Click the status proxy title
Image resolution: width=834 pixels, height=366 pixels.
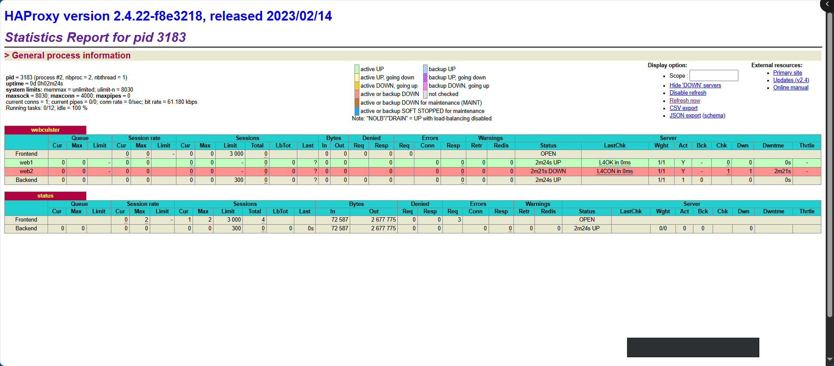[45, 196]
